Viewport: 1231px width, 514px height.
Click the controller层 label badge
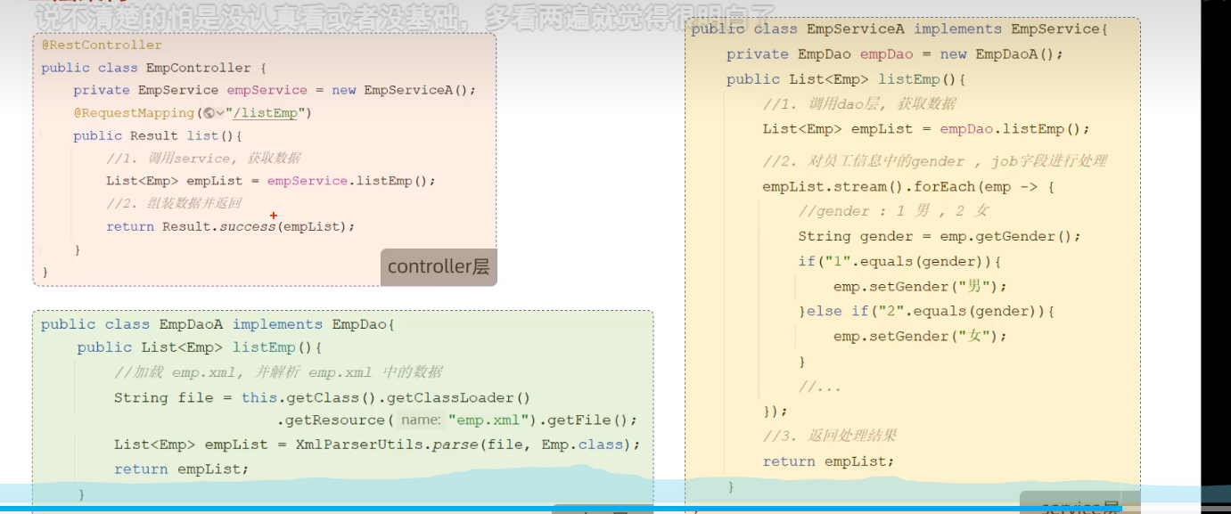coord(438,266)
